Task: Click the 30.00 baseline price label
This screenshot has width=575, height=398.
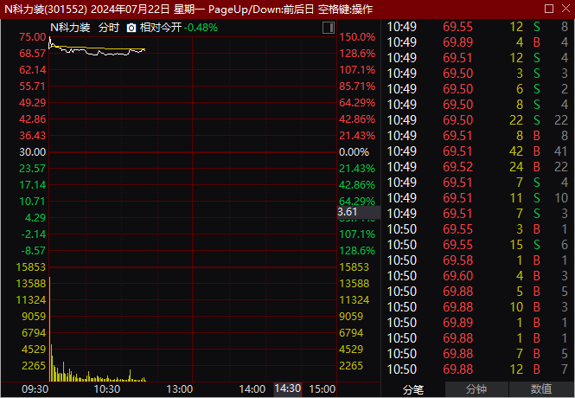Action: point(33,152)
